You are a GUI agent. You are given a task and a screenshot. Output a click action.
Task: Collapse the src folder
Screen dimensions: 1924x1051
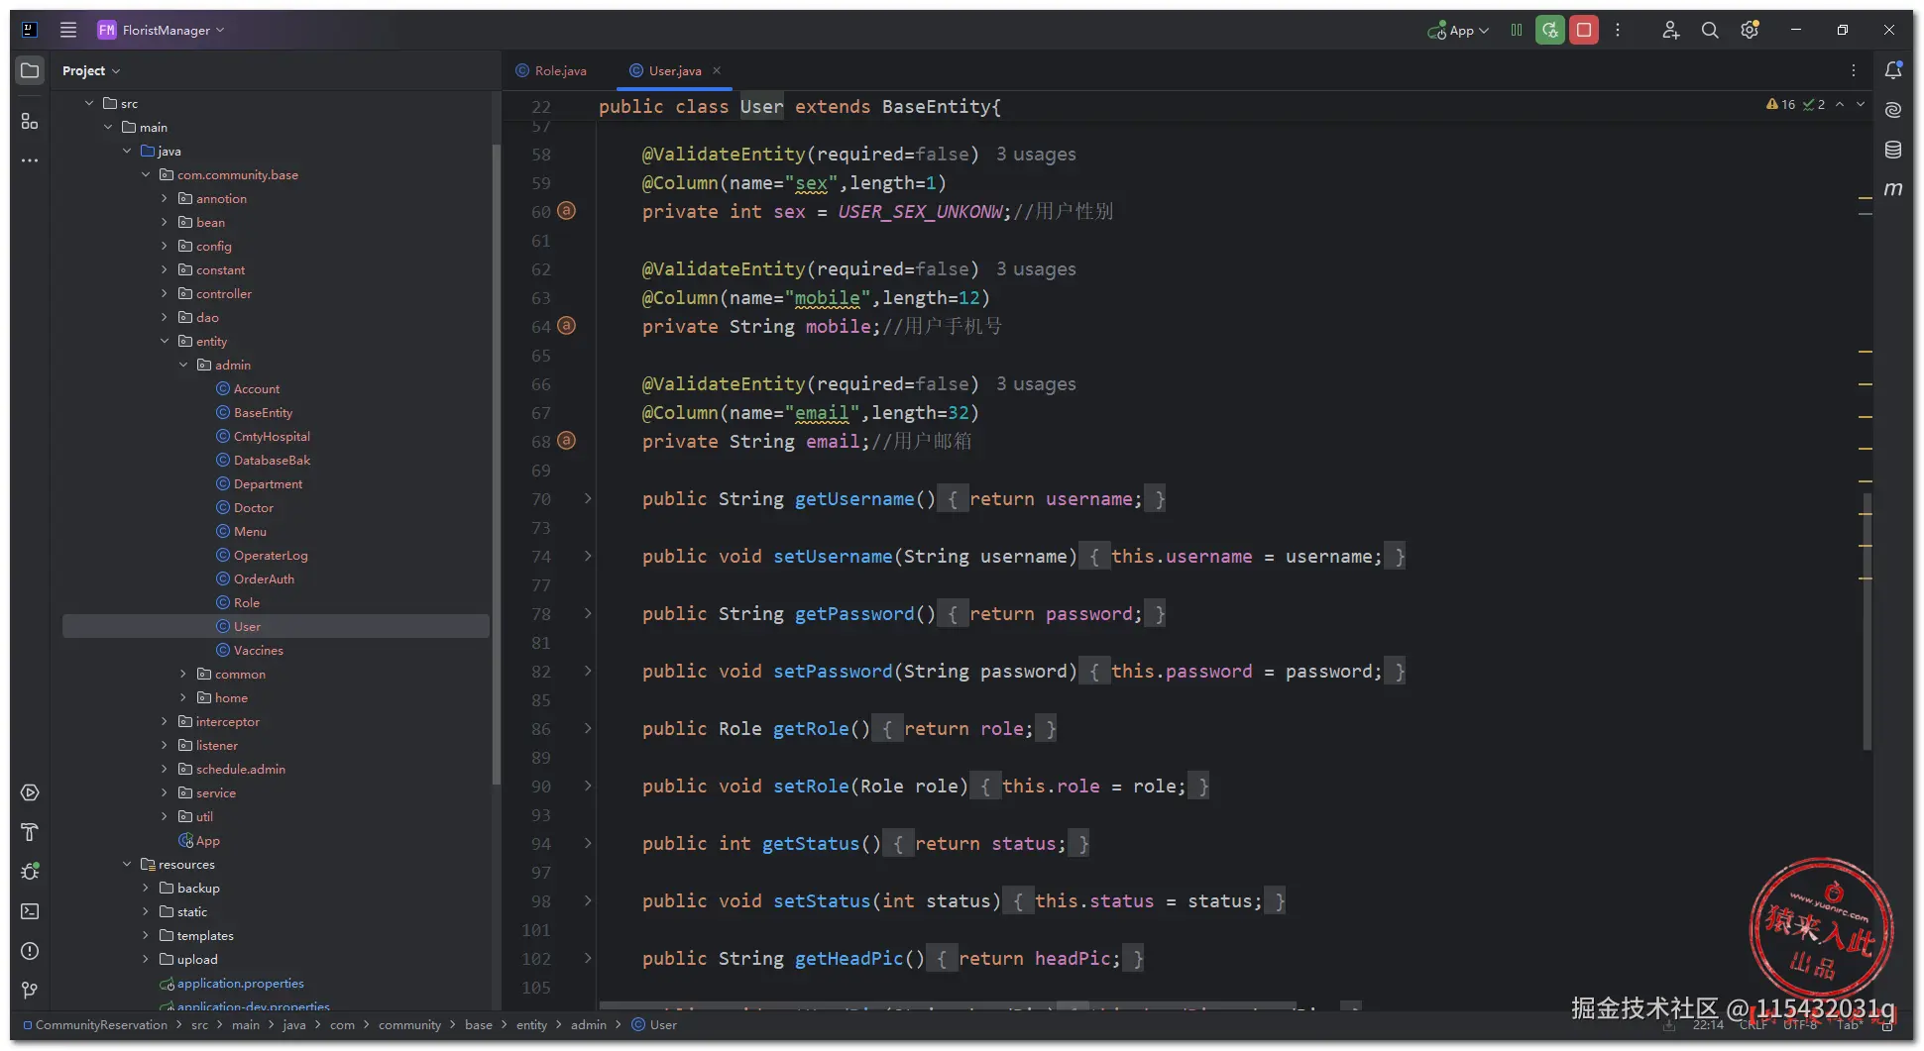pos(89,103)
